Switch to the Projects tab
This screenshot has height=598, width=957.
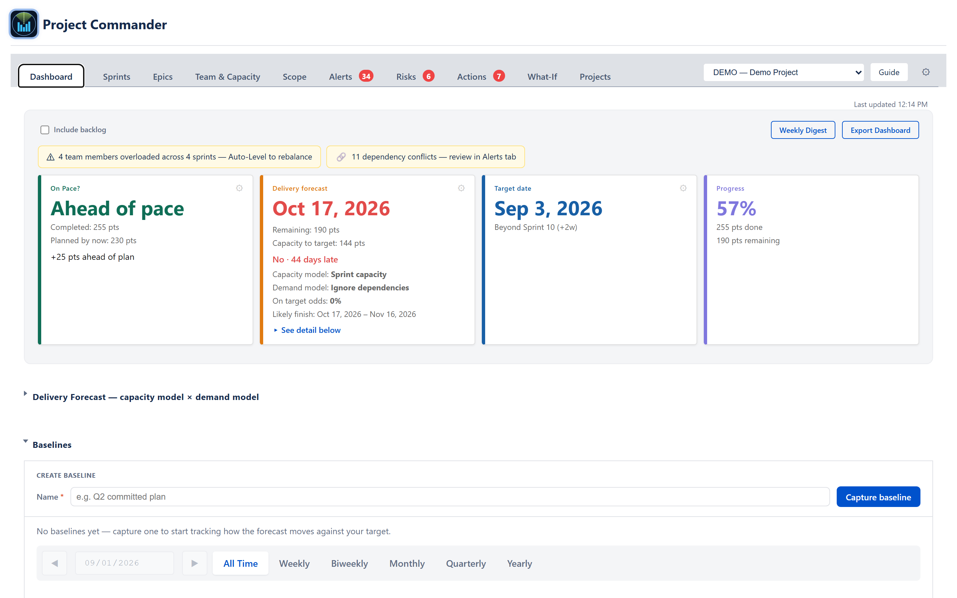pos(595,76)
